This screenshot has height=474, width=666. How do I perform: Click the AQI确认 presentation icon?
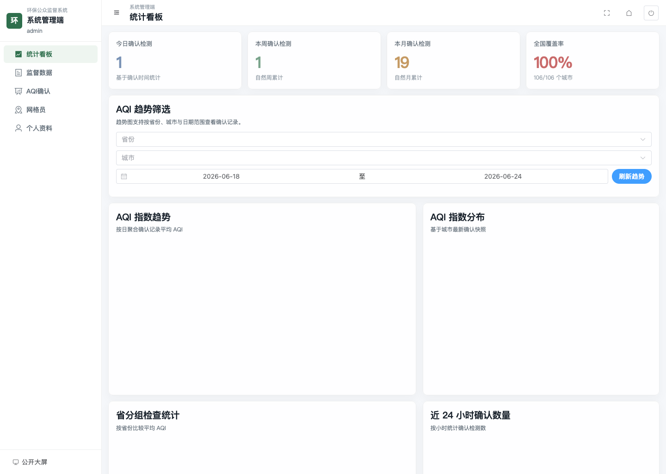click(x=18, y=91)
